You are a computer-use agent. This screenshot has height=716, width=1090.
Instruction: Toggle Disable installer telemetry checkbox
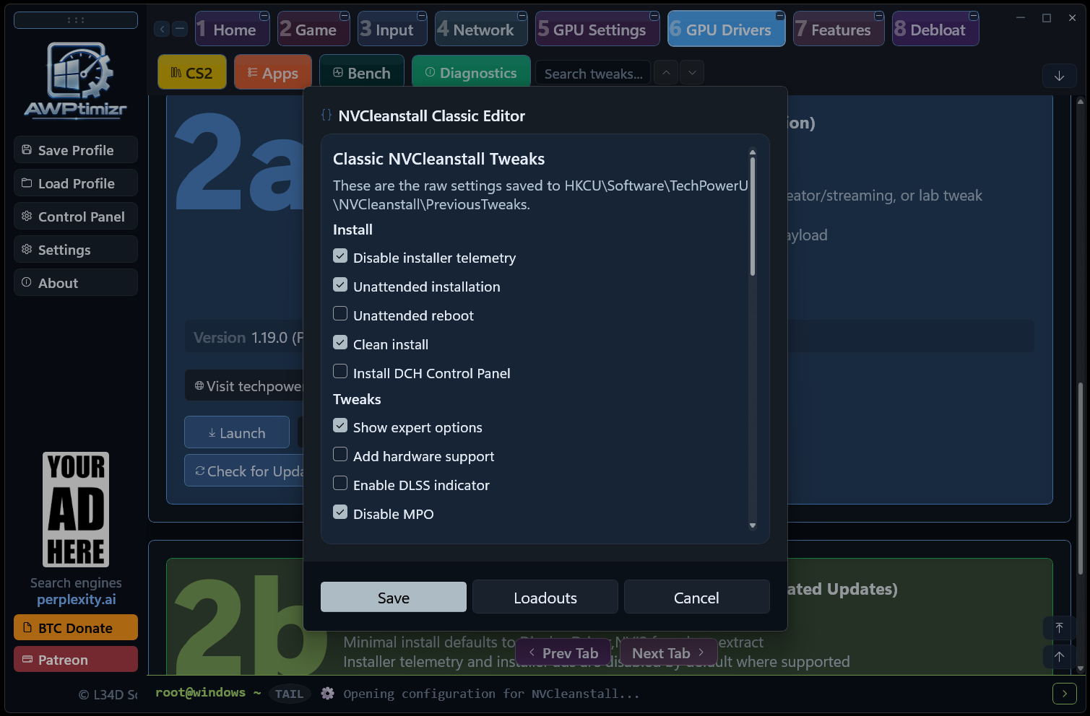[x=340, y=256]
